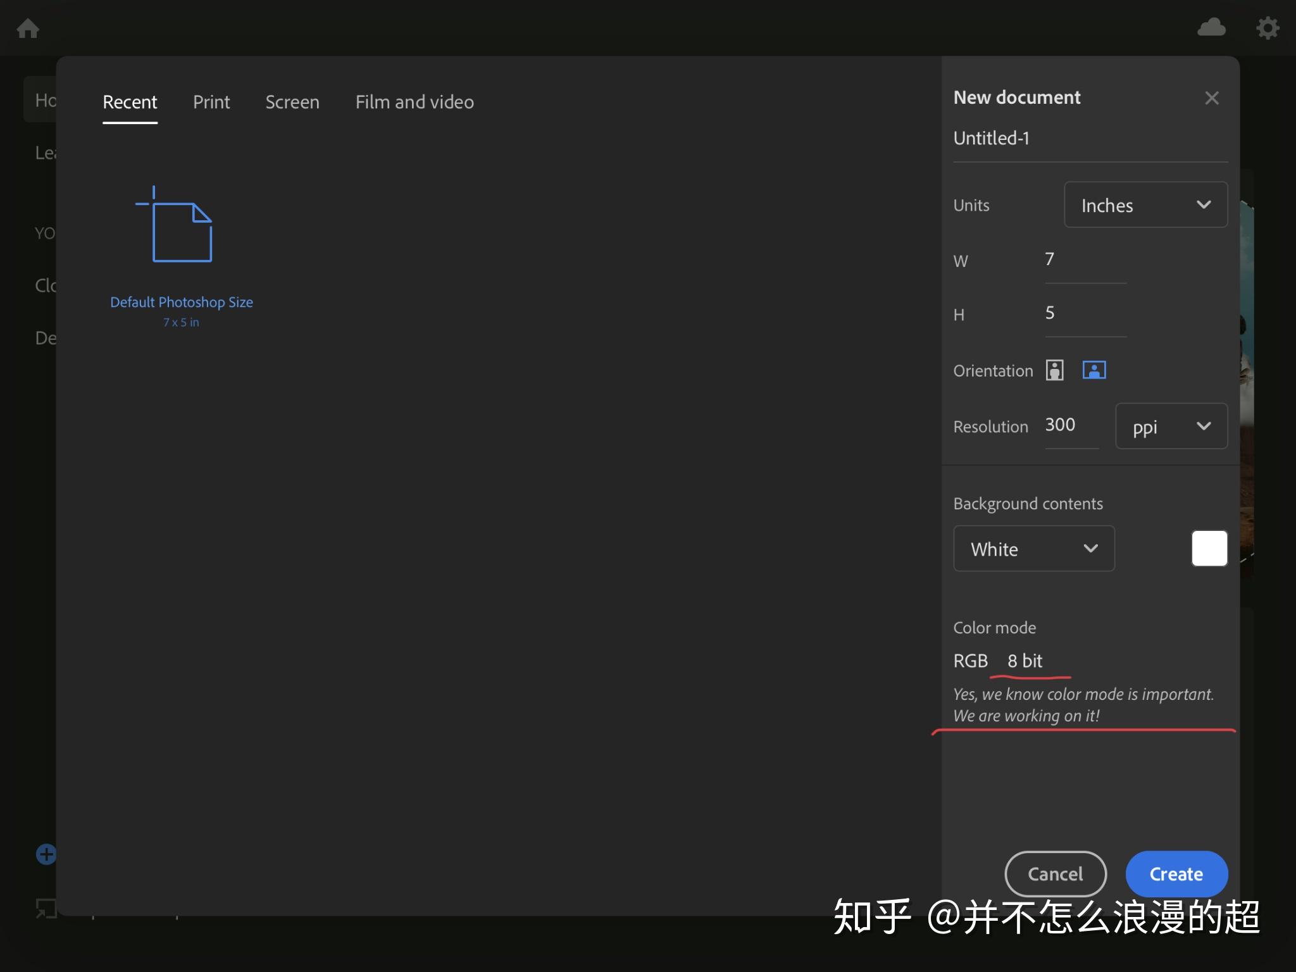Select portrait orientation icon

click(1054, 370)
